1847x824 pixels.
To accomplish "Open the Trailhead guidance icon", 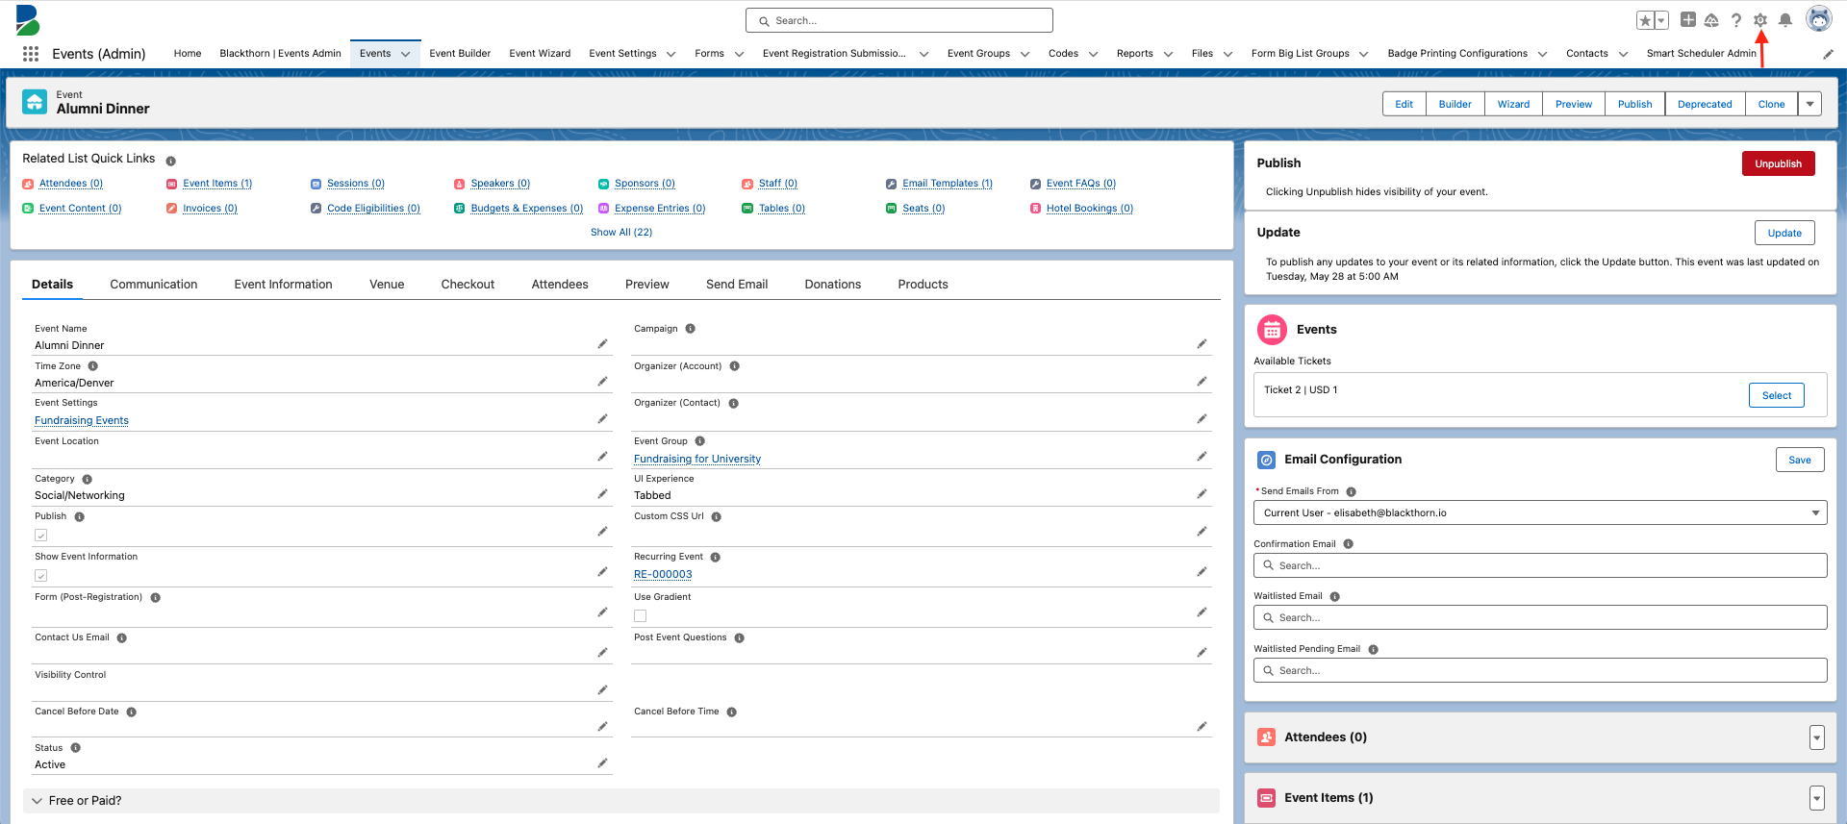I will coord(1711,20).
